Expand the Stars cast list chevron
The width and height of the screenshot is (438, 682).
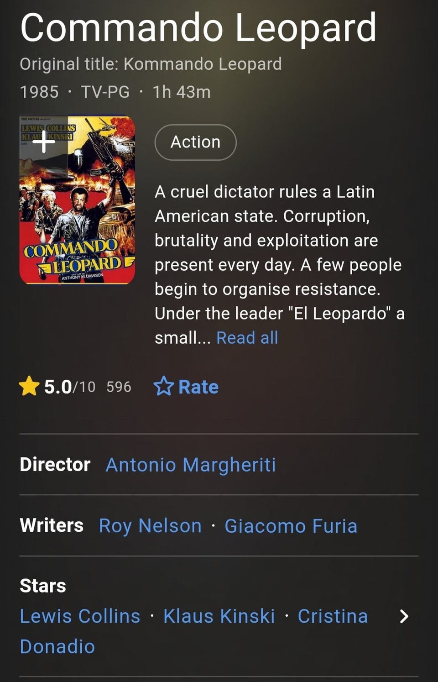[x=404, y=616]
